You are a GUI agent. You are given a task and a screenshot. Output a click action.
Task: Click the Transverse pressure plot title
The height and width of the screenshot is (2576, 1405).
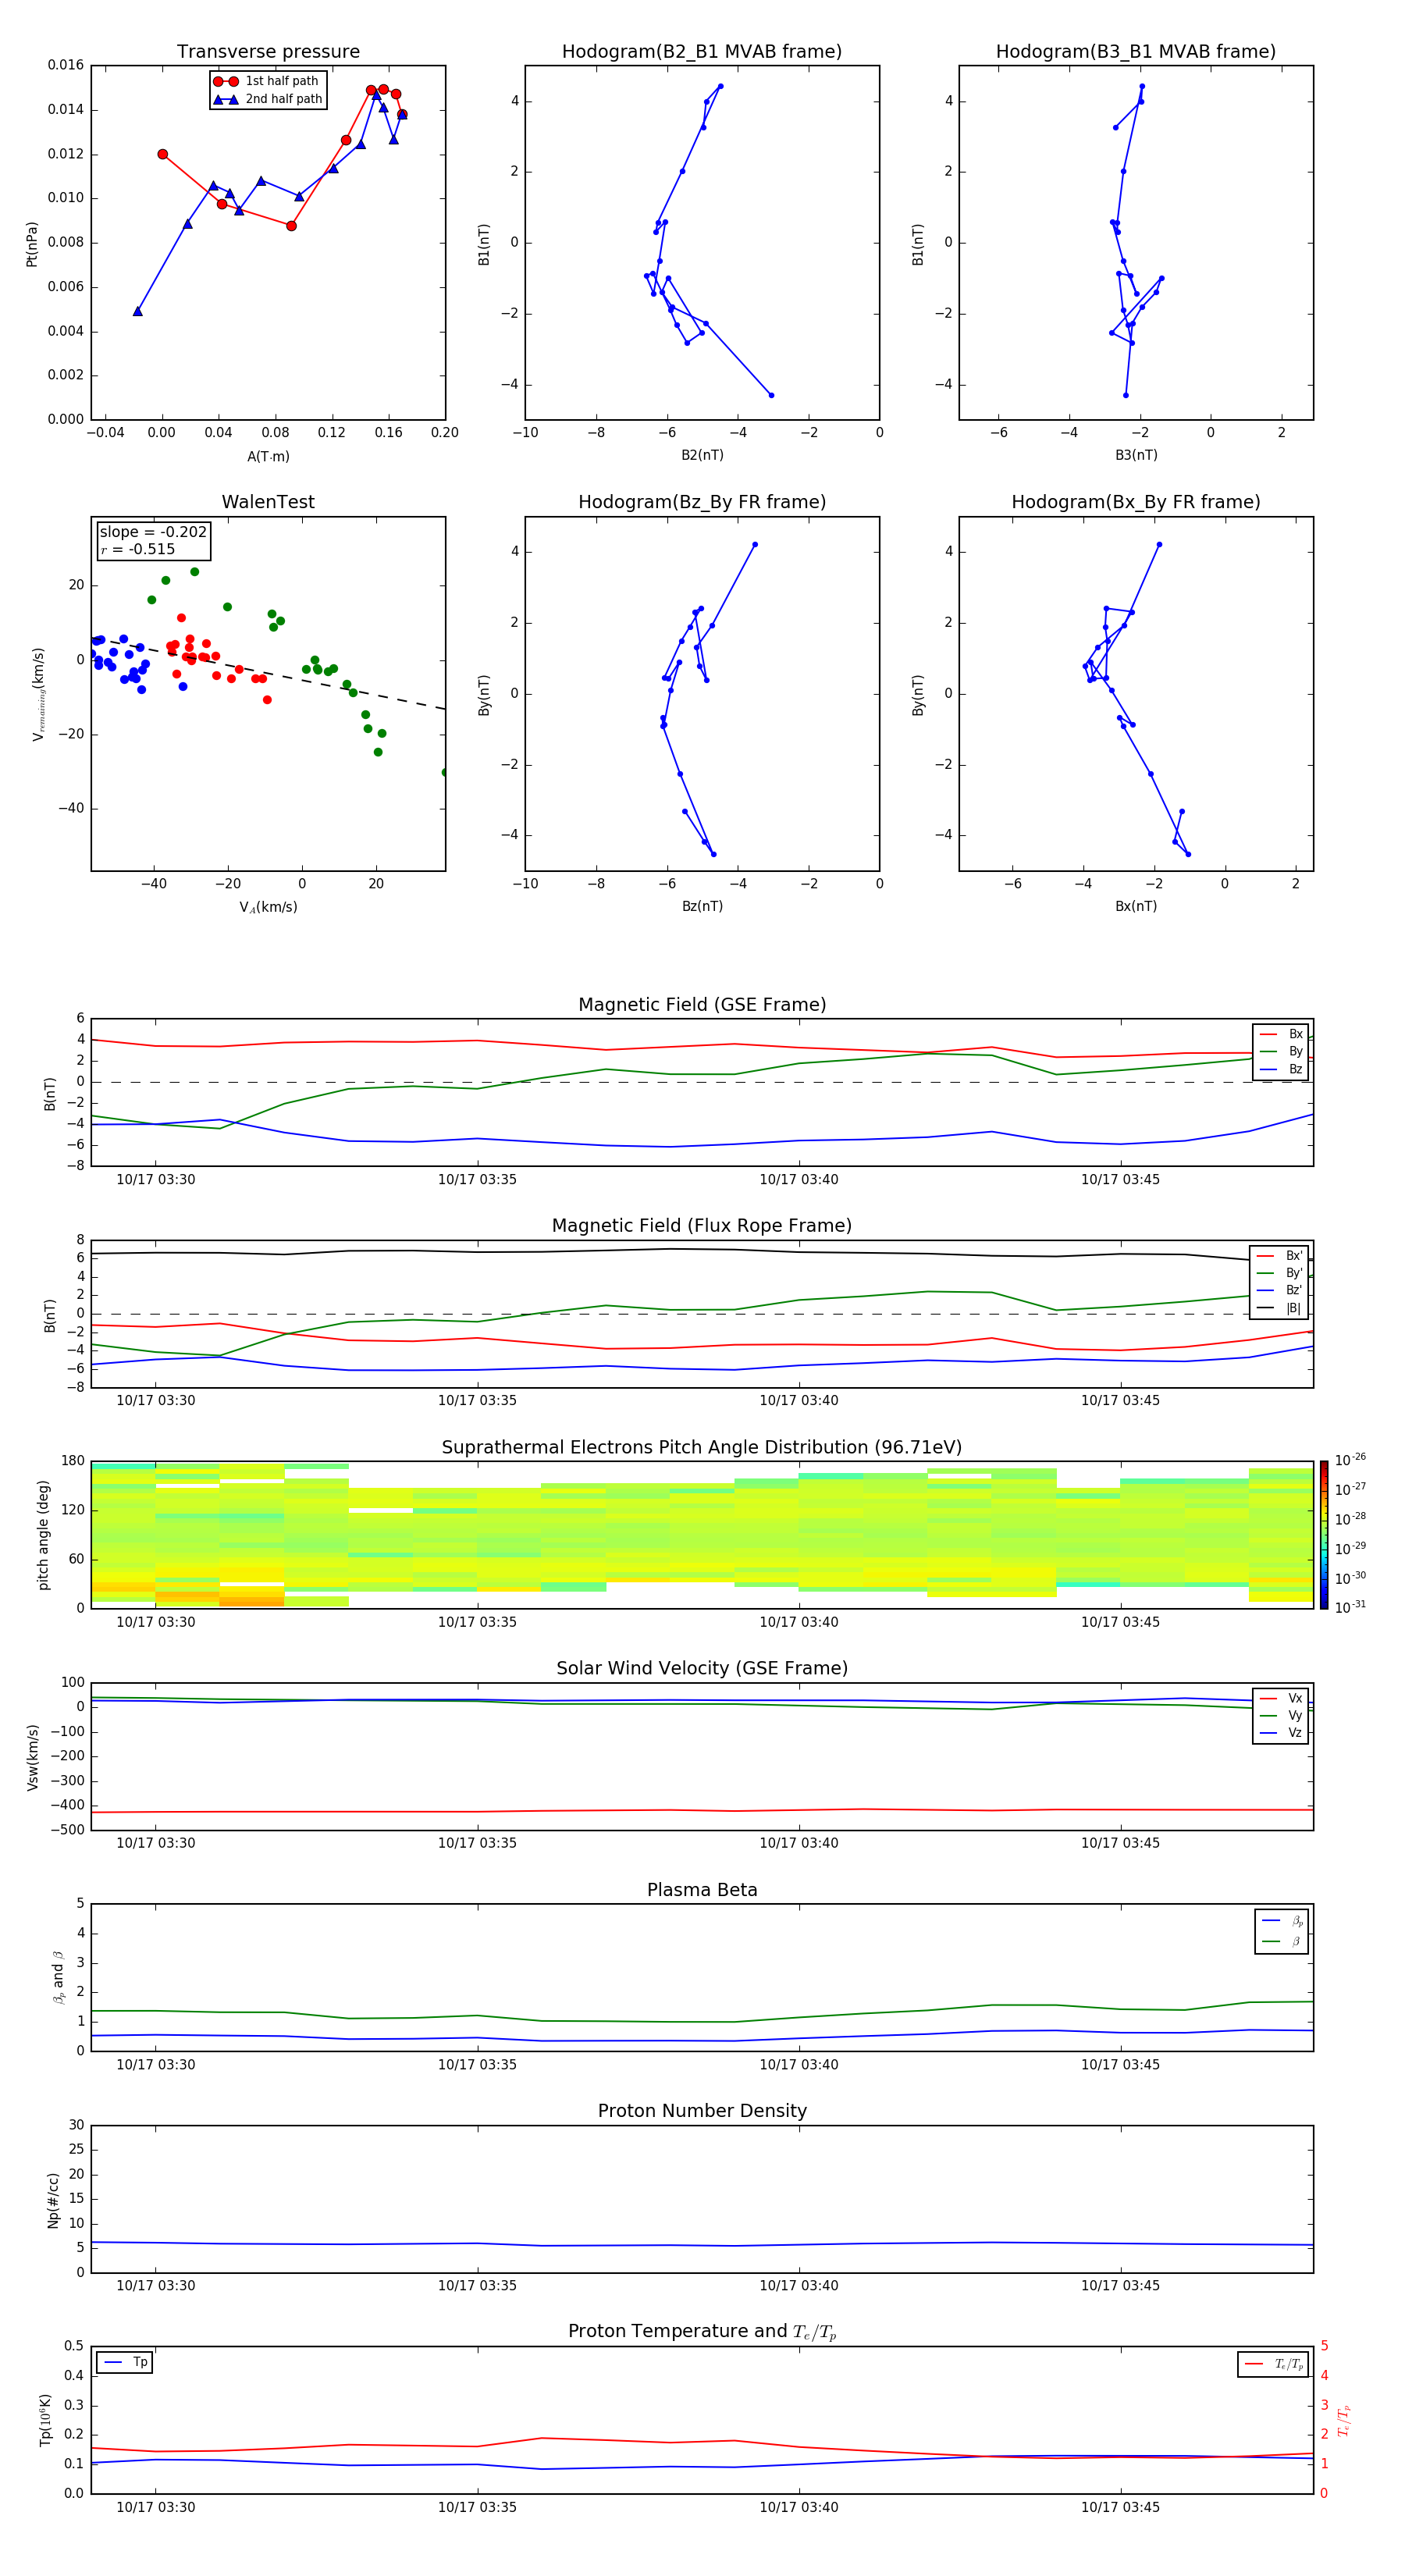pos(268,51)
